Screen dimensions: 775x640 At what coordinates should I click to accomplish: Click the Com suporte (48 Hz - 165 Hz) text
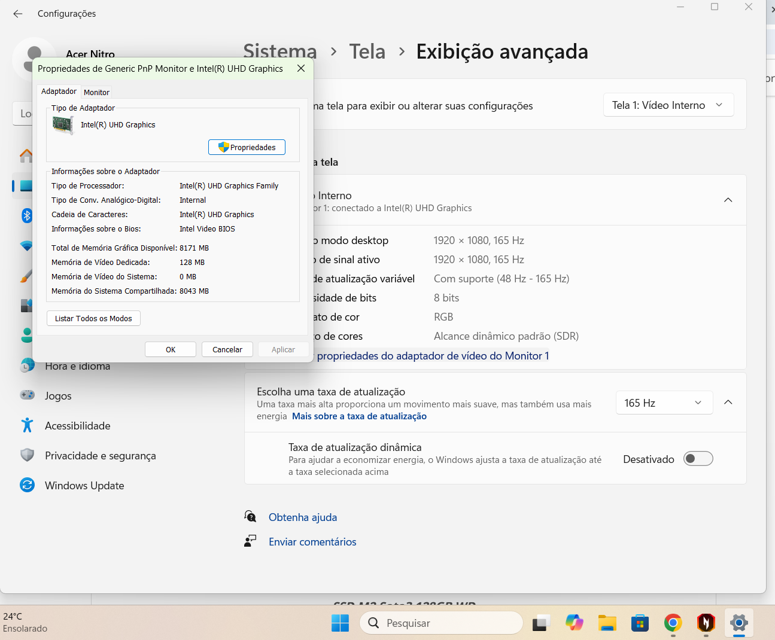(x=502, y=279)
